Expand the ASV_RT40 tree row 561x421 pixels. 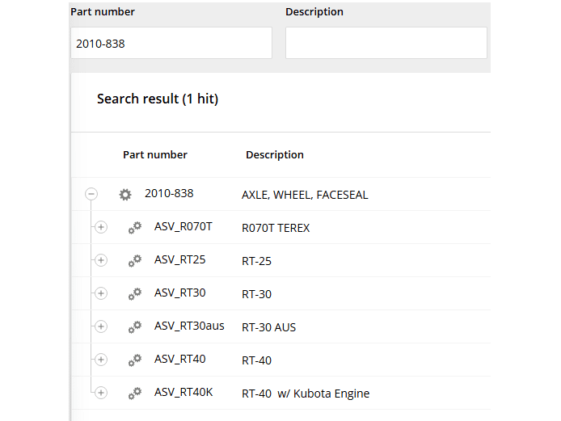tap(101, 360)
